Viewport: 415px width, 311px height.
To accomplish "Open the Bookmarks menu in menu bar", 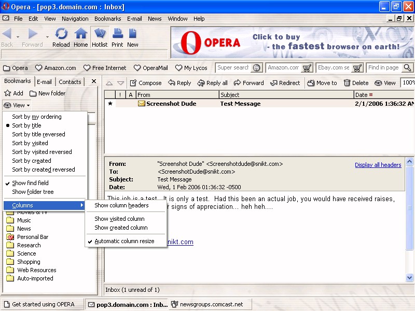I will tap(107, 19).
